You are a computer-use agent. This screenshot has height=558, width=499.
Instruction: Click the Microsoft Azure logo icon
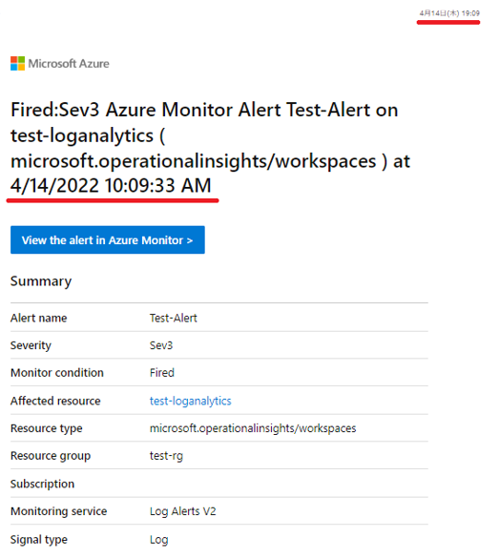(x=17, y=63)
